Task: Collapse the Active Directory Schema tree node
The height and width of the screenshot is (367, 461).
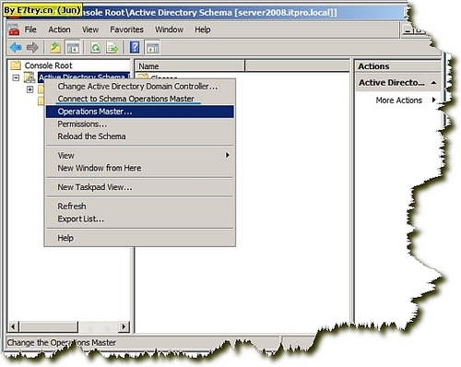Action: [16, 77]
